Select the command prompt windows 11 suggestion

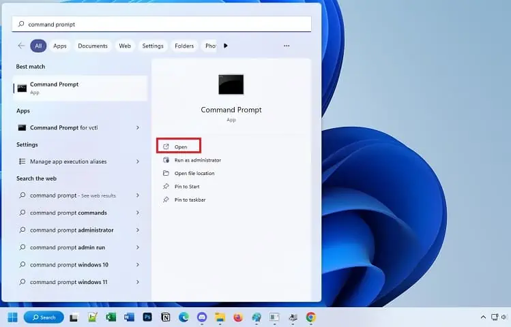click(73, 282)
